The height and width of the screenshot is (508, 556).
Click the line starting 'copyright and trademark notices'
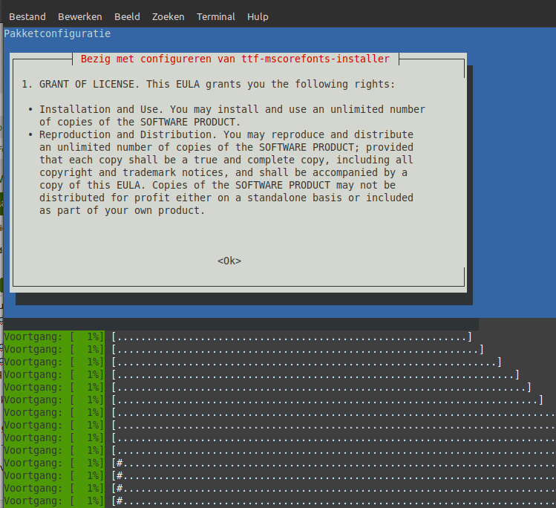tap(223, 172)
